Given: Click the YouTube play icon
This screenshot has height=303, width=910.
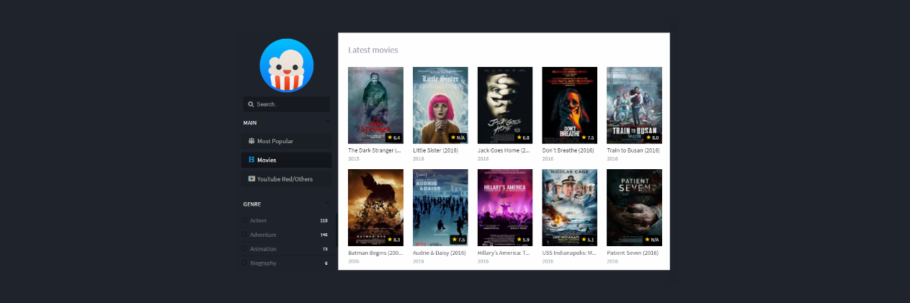Looking at the screenshot, I should coord(251,178).
